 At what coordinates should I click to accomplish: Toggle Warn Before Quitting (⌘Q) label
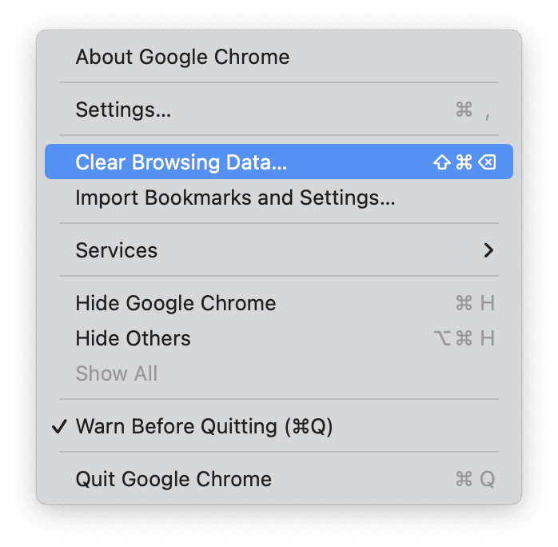204,426
